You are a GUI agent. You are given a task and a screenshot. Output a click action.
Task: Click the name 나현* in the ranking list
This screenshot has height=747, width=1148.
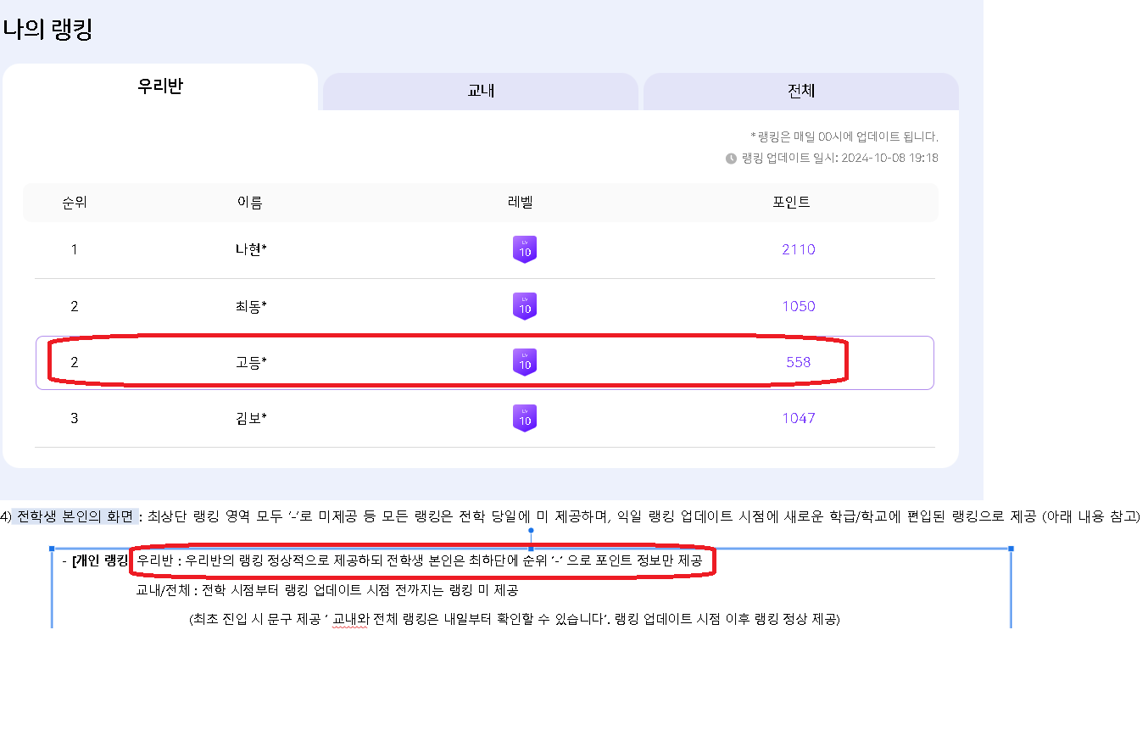(251, 249)
